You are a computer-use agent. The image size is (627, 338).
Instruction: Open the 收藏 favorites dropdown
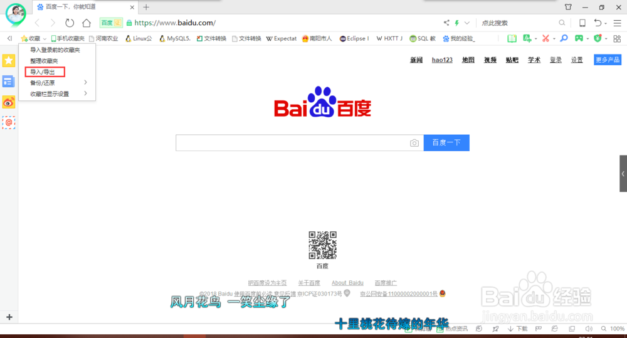34,38
